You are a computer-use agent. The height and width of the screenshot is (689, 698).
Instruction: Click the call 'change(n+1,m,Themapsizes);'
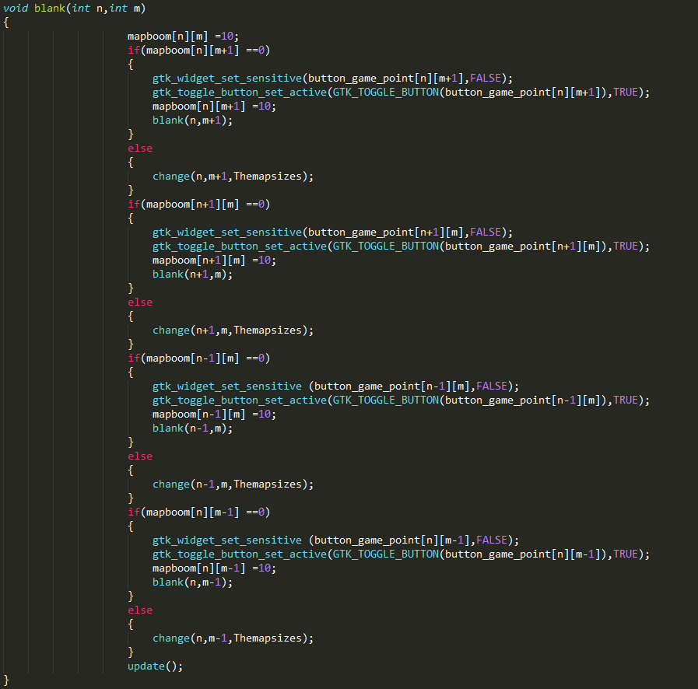(233, 331)
